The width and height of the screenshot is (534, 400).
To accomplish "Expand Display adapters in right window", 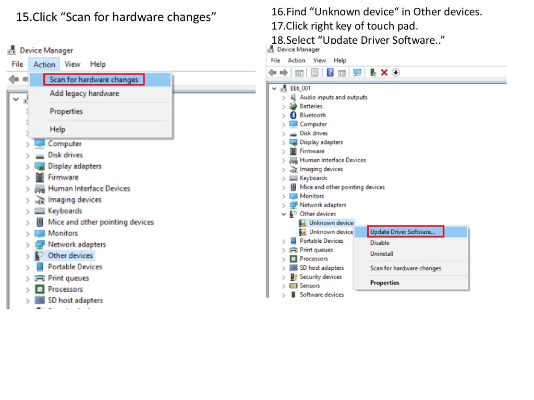I will tap(284, 143).
